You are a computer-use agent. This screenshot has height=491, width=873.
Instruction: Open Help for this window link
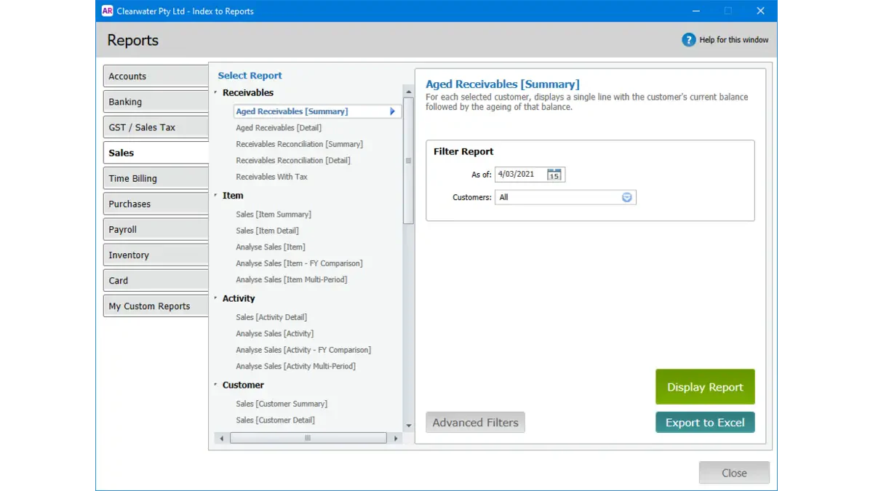pos(733,40)
